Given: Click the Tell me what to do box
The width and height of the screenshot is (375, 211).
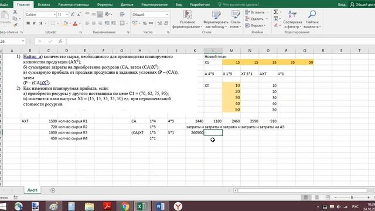Looking at the screenshot, I should 238,5.
